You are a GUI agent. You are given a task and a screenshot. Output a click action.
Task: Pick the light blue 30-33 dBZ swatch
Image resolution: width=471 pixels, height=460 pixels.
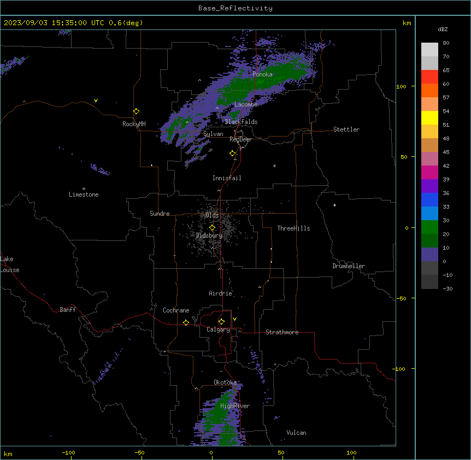tap(429, 214)
